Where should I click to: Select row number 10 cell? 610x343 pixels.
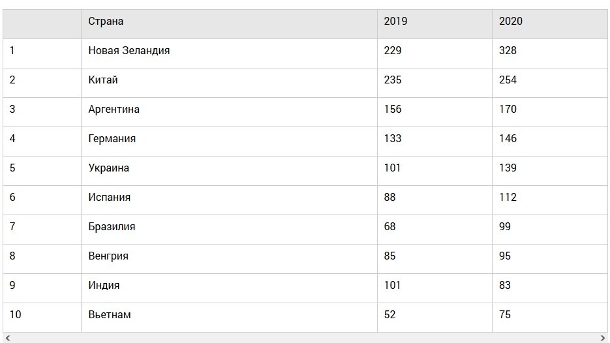(x=16, y=315)
